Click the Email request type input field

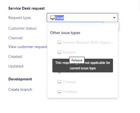tap(82, 18)
